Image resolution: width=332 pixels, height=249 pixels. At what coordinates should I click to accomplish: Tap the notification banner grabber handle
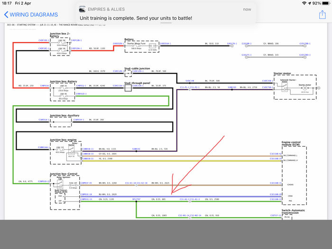click(166, 22)
